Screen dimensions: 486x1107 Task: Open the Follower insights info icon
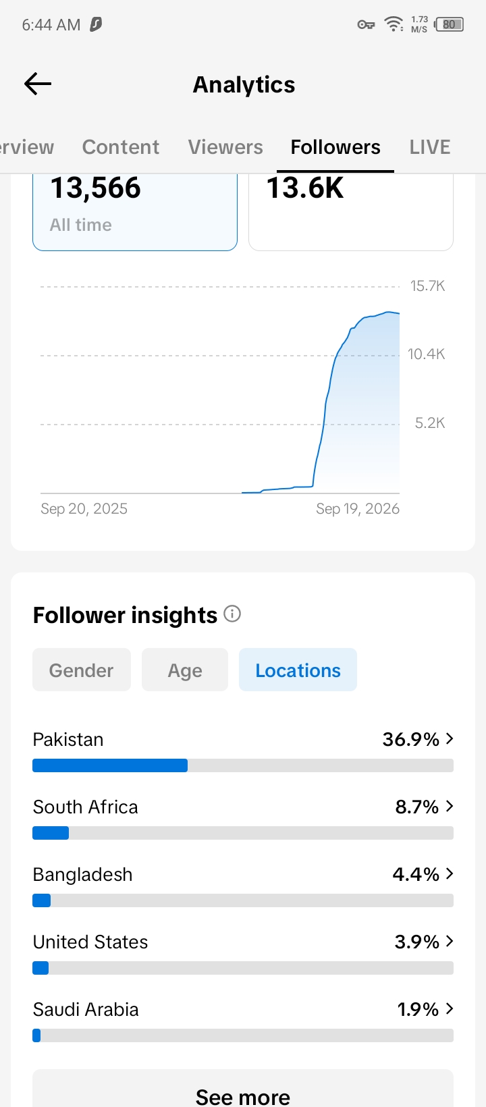(x=232, y=614)
